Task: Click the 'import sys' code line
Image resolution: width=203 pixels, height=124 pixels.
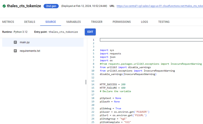Action: pos(107,50)
